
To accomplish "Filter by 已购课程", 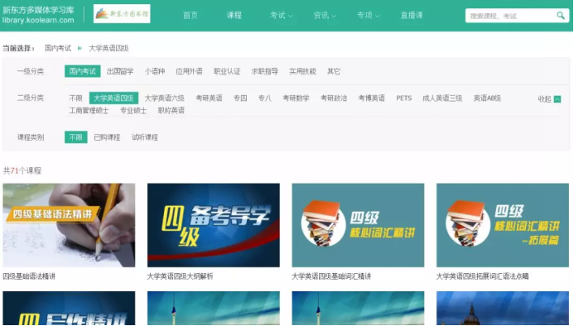I will pyautogui.click(x=107, y=137).
